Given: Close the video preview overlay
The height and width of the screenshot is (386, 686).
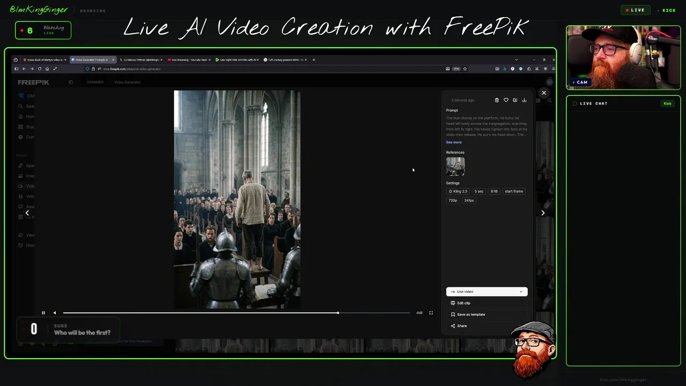Looking at the screenshot, I should click(x=543, y=93).
